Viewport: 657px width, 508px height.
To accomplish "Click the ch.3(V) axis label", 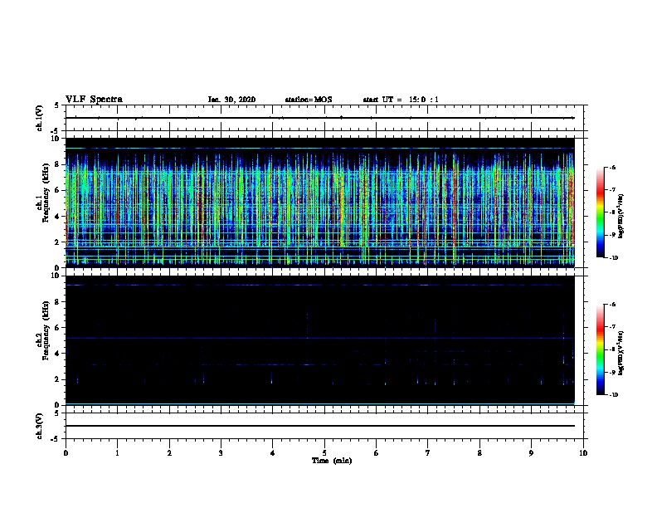I will pos(40,427).
